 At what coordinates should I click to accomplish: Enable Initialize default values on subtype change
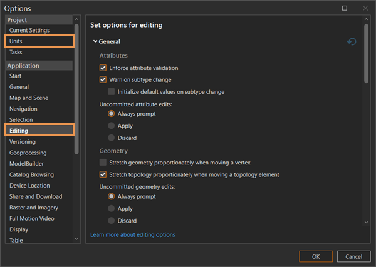pyautogui.click(x=112, y=91)
